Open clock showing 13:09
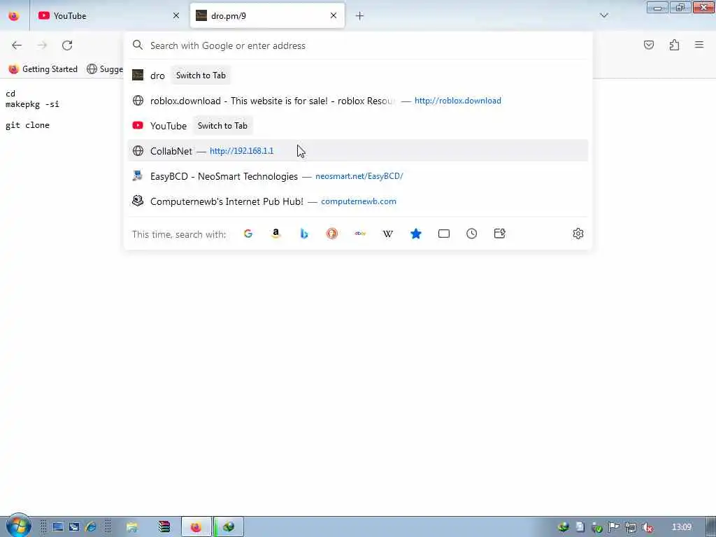The width and height of the screenshot is (716, 537). coord(682,527)
